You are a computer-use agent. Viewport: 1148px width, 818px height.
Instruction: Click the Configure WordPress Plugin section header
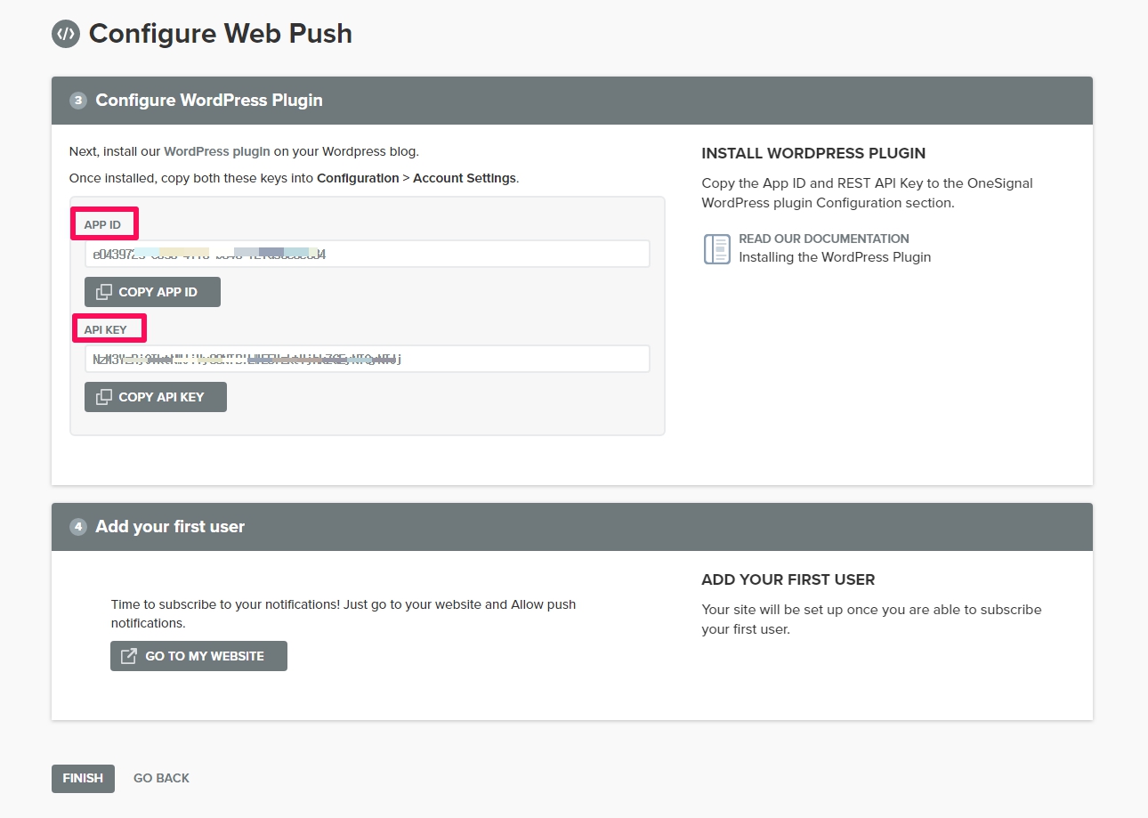[209, 101]
